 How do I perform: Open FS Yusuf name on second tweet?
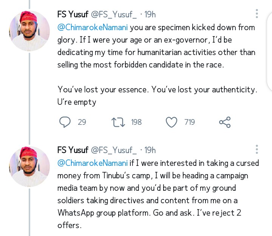coord(73,150)
